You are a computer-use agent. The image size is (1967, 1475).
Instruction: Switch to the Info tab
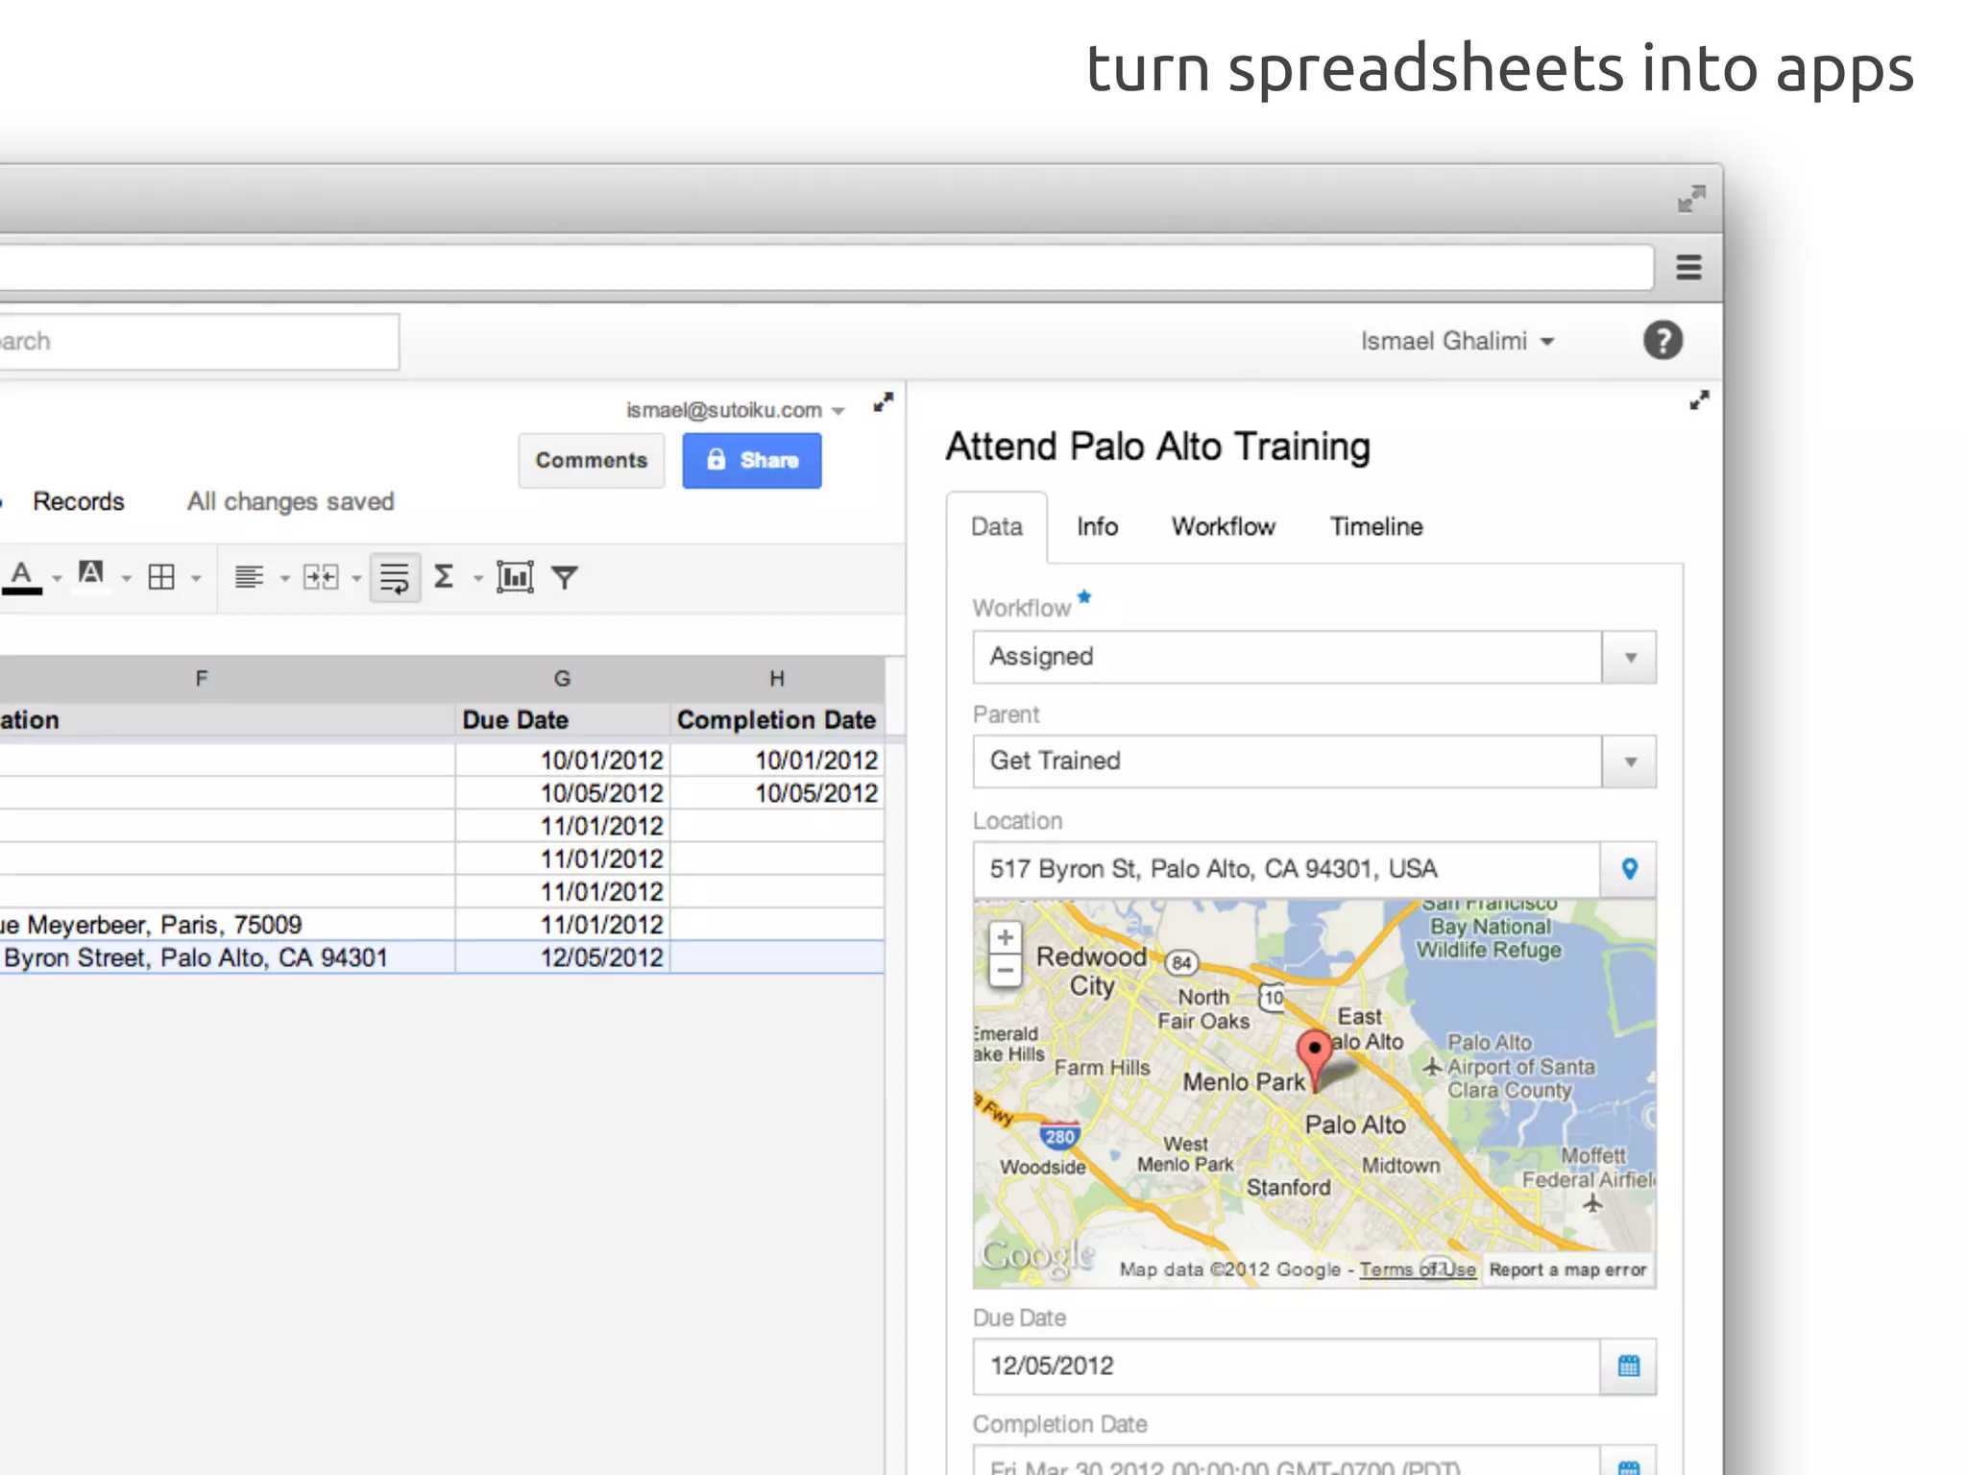pyautogui.click(x=1097, y=526)
